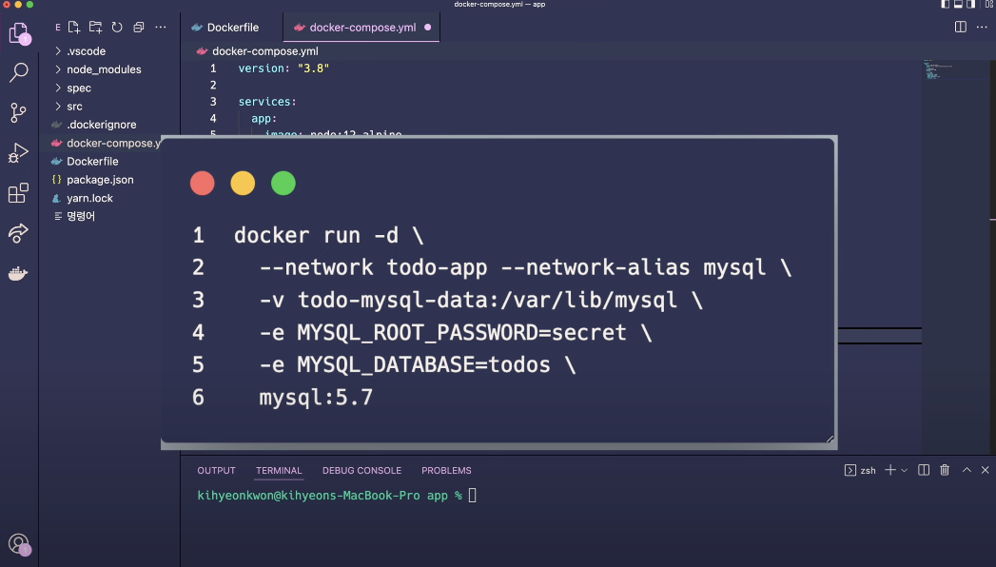Create a new folder in Explorer
This screenshot has height=567, width=996.
[95, 28]
